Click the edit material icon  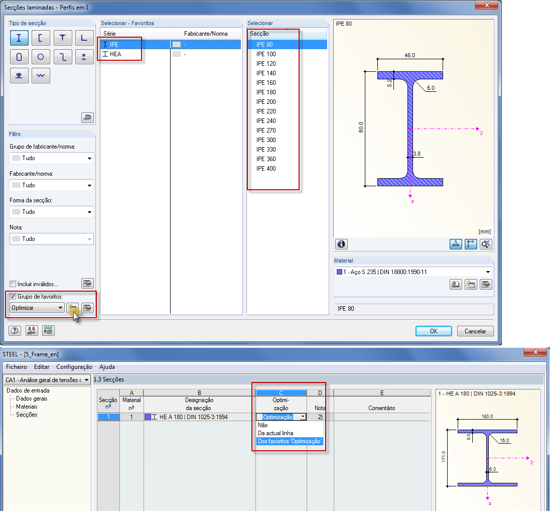click(x=486, y=285)
